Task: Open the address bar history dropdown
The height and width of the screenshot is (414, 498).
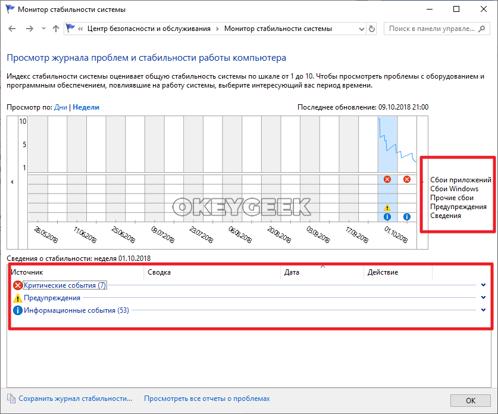Action: pos(362,29)
